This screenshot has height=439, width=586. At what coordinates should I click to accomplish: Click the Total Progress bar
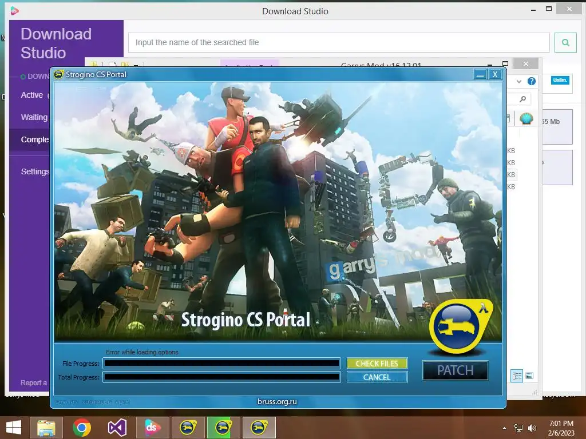[x=221, y=377]
